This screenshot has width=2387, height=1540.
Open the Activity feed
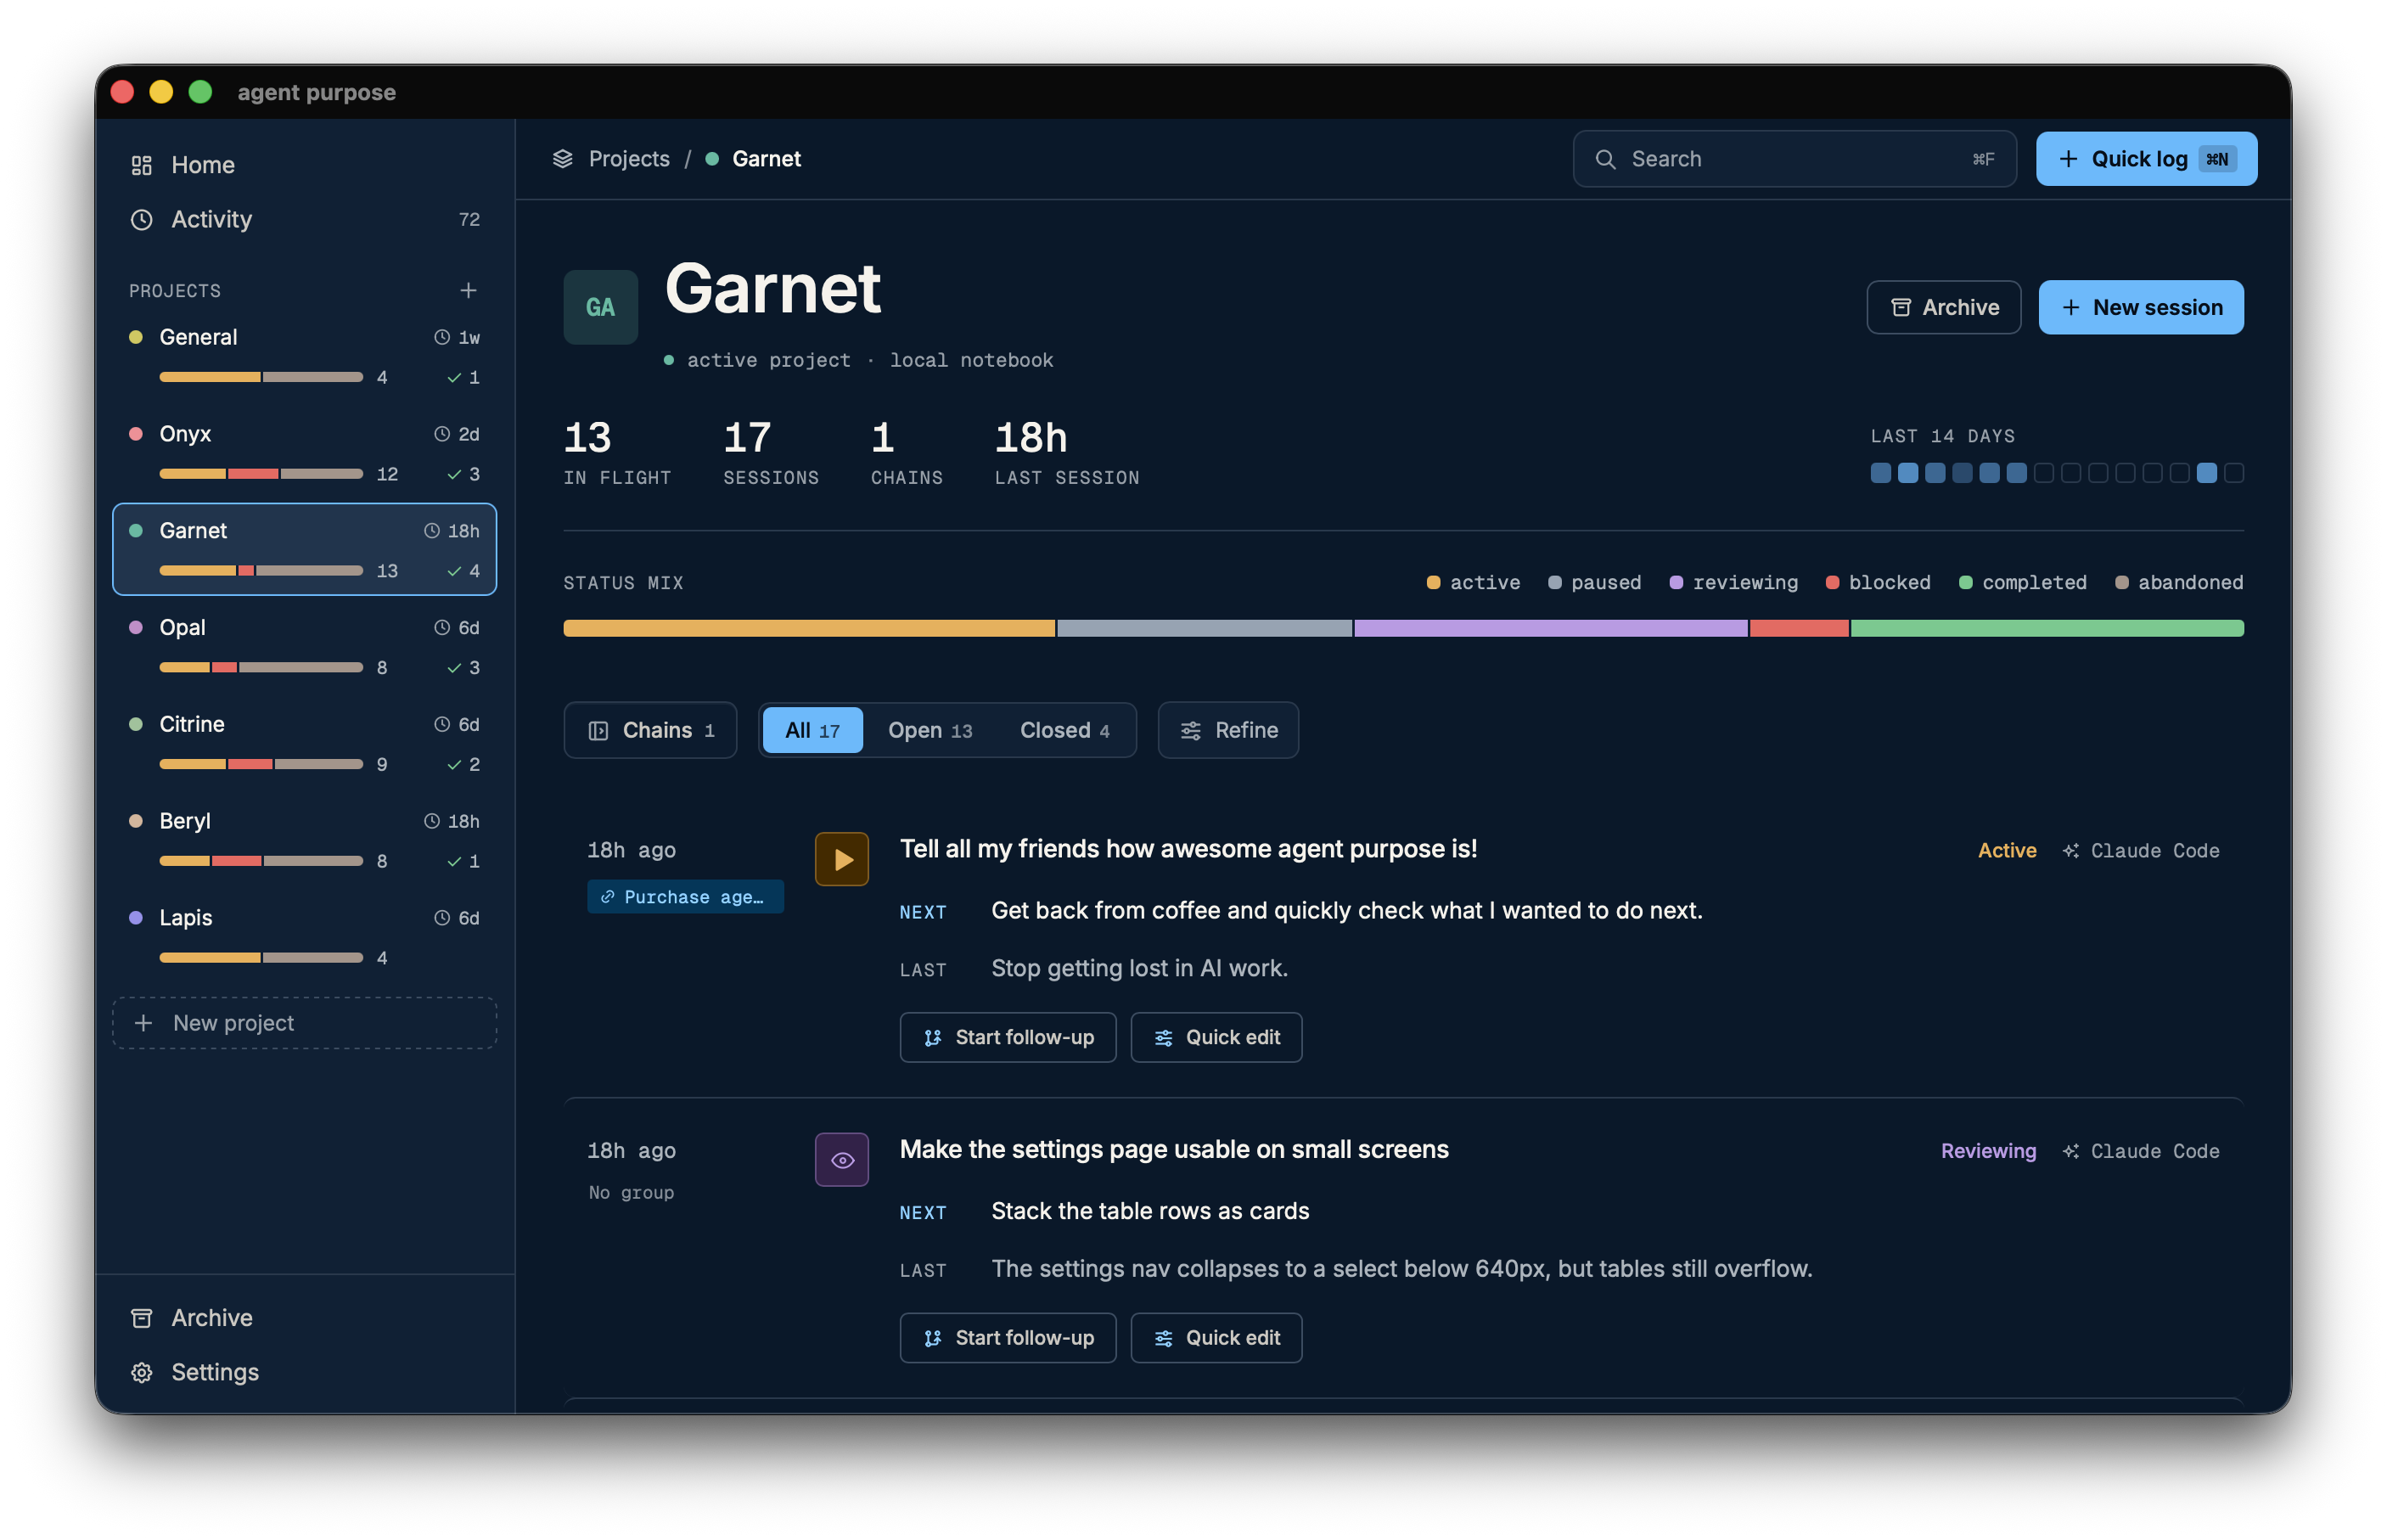coord(304,219)
